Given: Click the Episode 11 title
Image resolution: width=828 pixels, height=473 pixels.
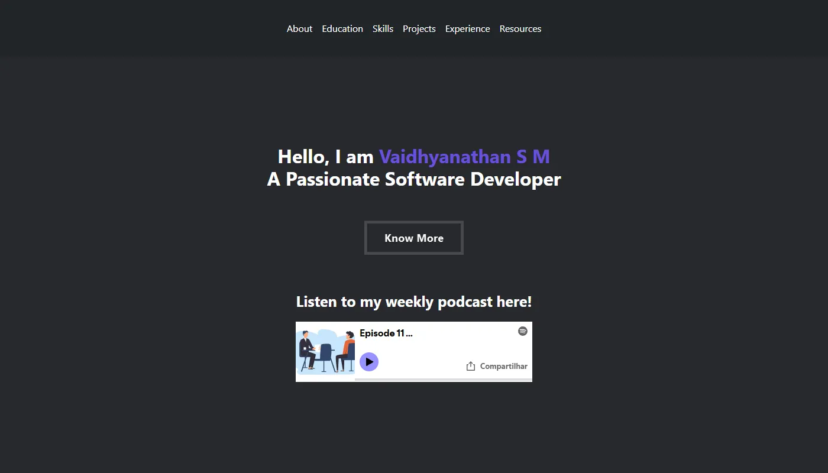Looking at the screenshot, I should (x=386, y=333).
